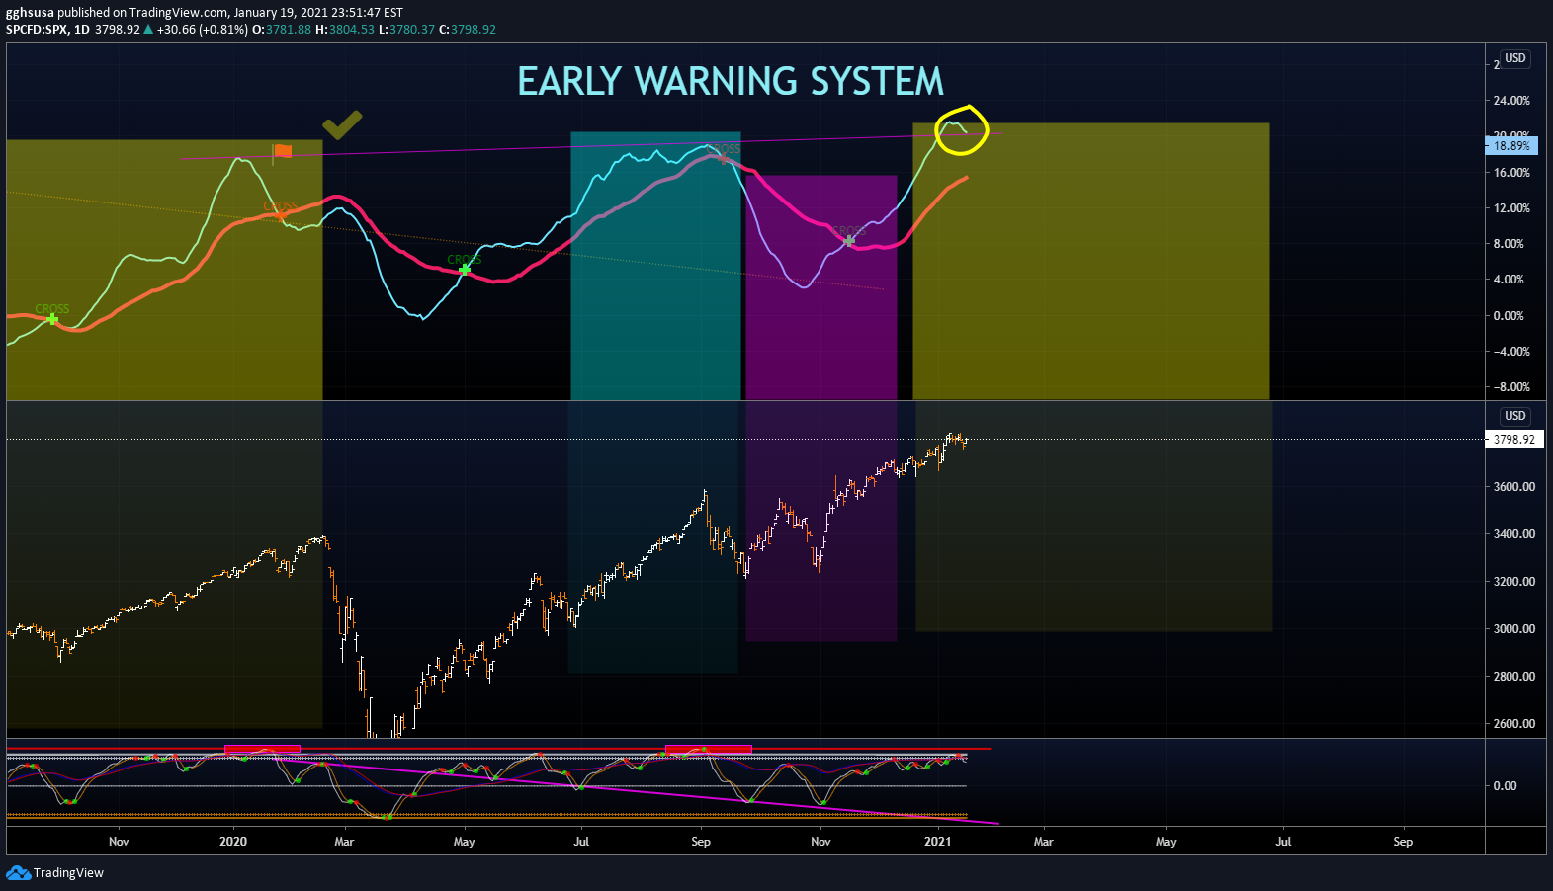Screen dimensions: 1553x891
Task: Click the close value C:3798.92 in header
Action: [468, 30]
